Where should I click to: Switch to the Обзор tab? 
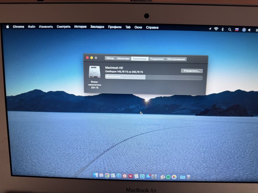[110, 58]
